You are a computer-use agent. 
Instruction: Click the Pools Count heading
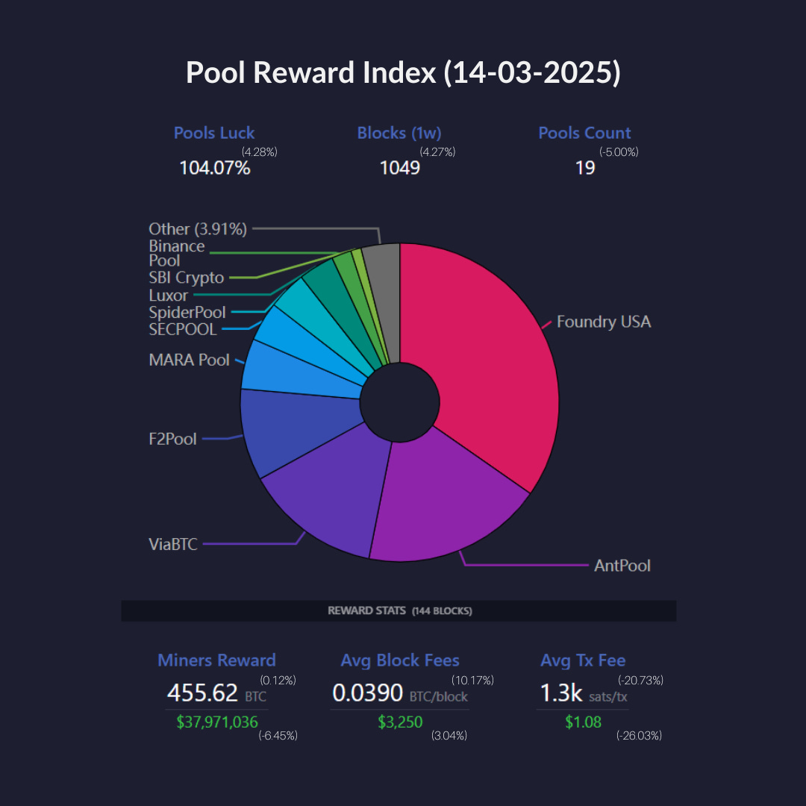[x=584, y=133]
